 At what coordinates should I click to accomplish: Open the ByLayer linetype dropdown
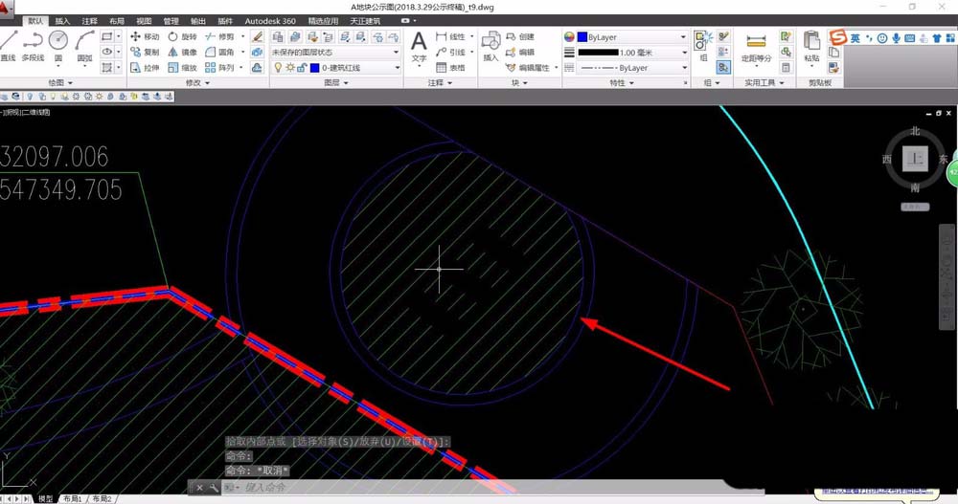click(632, 68)
